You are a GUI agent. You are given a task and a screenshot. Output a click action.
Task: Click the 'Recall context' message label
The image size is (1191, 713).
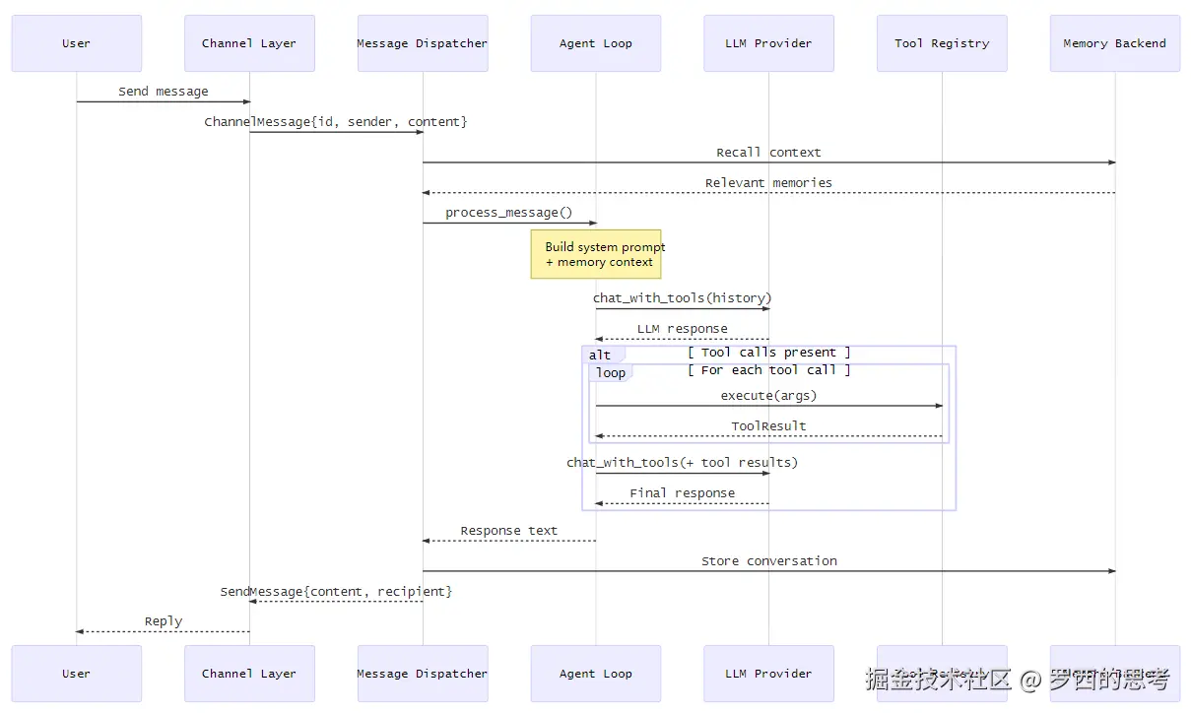(x=769, y=153)
